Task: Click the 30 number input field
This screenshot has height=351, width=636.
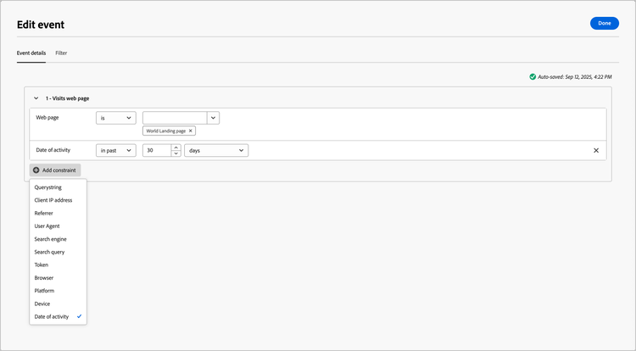Action: [x=156, y=150]
